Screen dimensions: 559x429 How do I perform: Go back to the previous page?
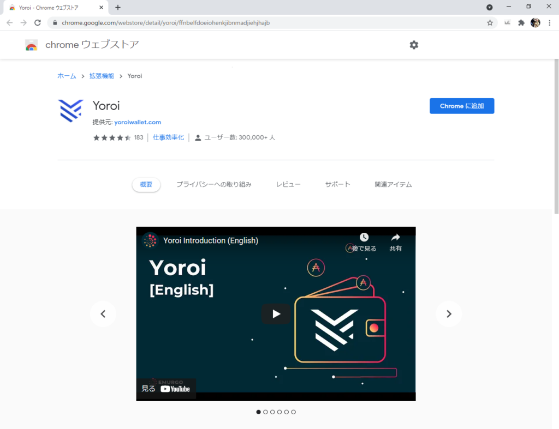pos(10,23)
